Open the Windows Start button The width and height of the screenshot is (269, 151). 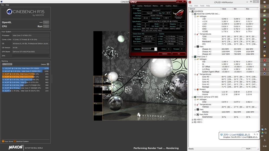tap(265, 2)
